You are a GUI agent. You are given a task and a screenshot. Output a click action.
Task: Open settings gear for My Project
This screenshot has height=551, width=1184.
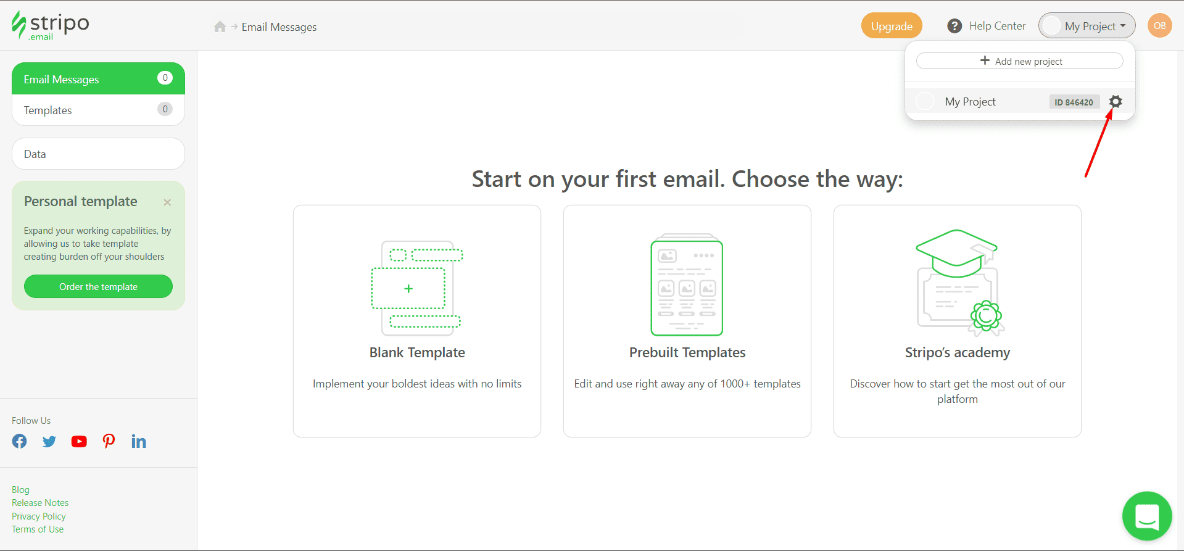(x=1116, y=101)
